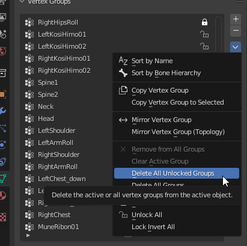Choose Copy Vertex Group to Selected

click(x=178, y=102)
